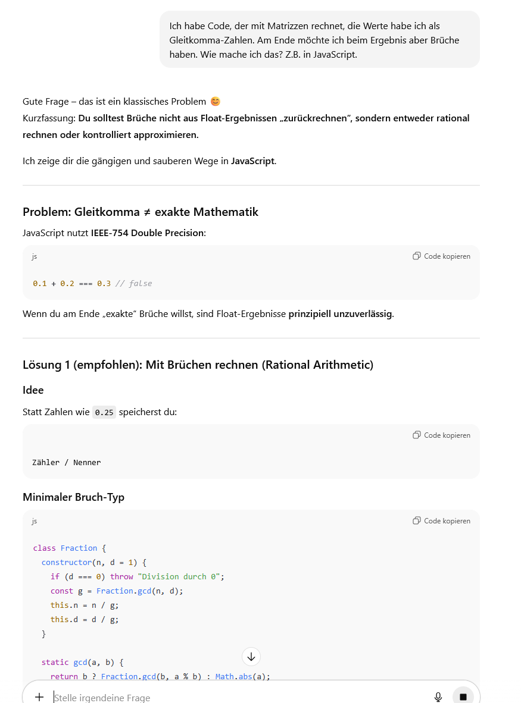Select the user message bubble about Matrizen
521x703 pixels.
point(319,40)
